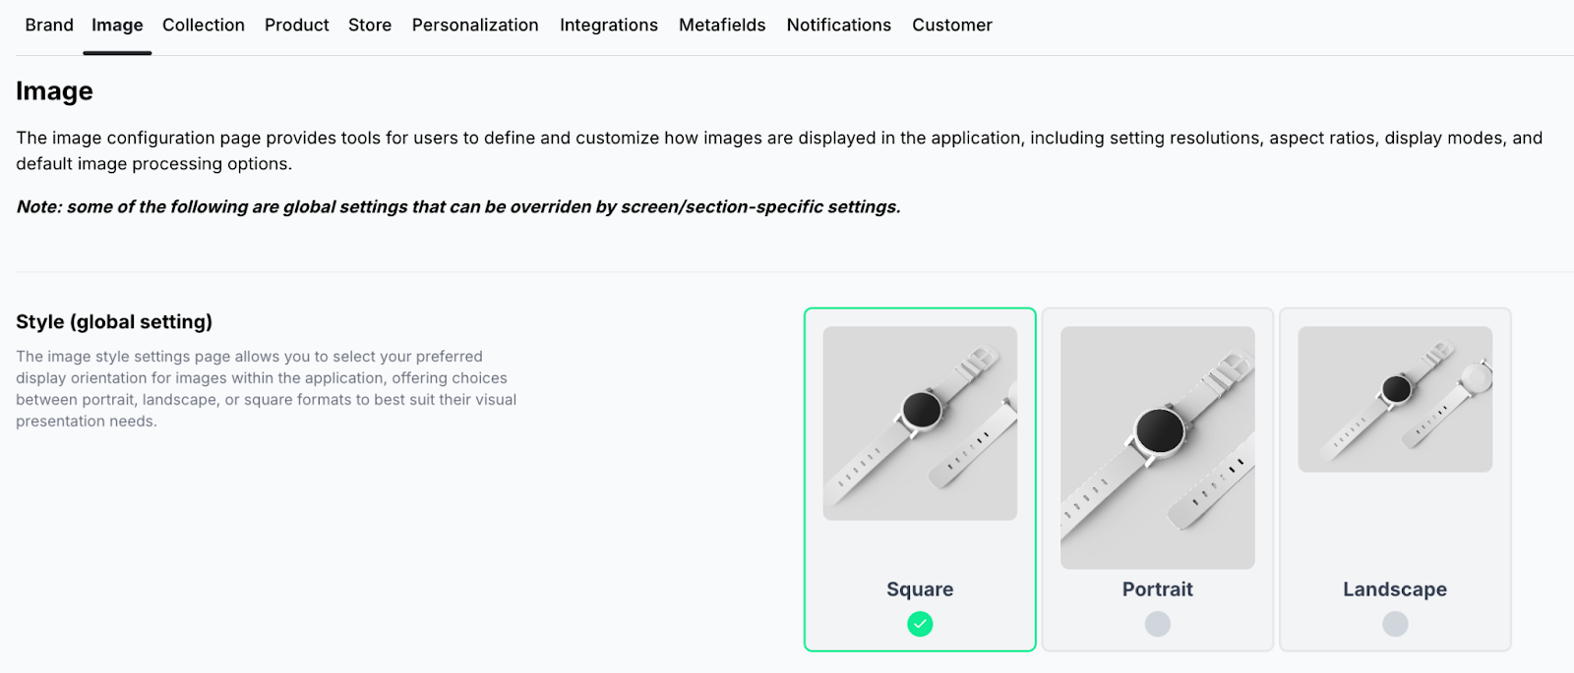Select the Portrait radio button
1574x673 pixels.
1158,624
